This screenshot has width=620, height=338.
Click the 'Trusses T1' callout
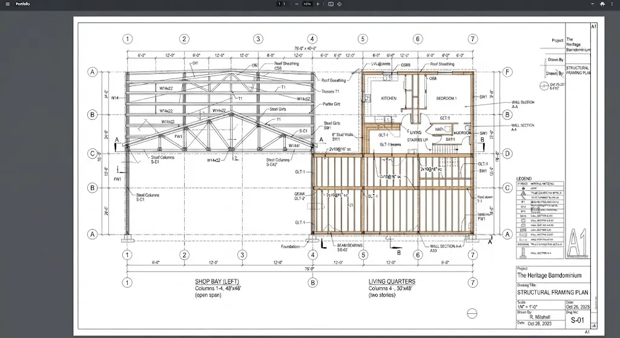tap(330, 92)
